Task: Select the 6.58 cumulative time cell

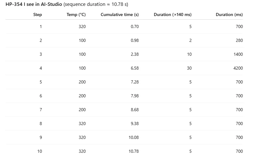Action: pyautogui.click(x=135, y=68)
